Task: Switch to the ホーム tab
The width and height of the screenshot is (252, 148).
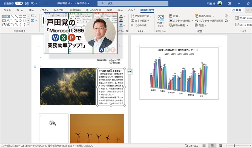Action: 20,10
